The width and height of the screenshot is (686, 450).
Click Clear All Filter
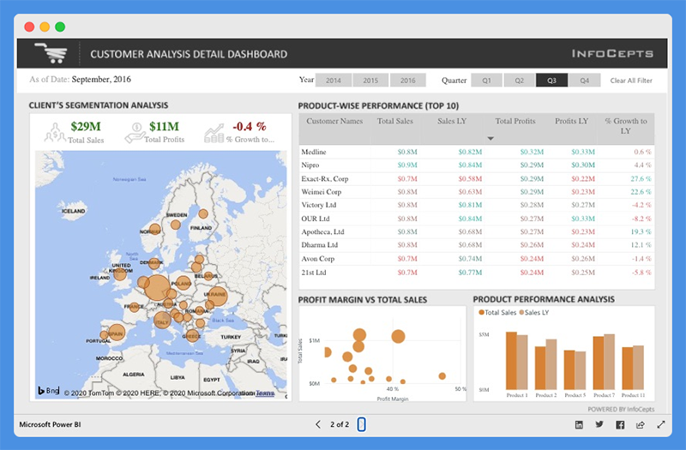[631, 81]
